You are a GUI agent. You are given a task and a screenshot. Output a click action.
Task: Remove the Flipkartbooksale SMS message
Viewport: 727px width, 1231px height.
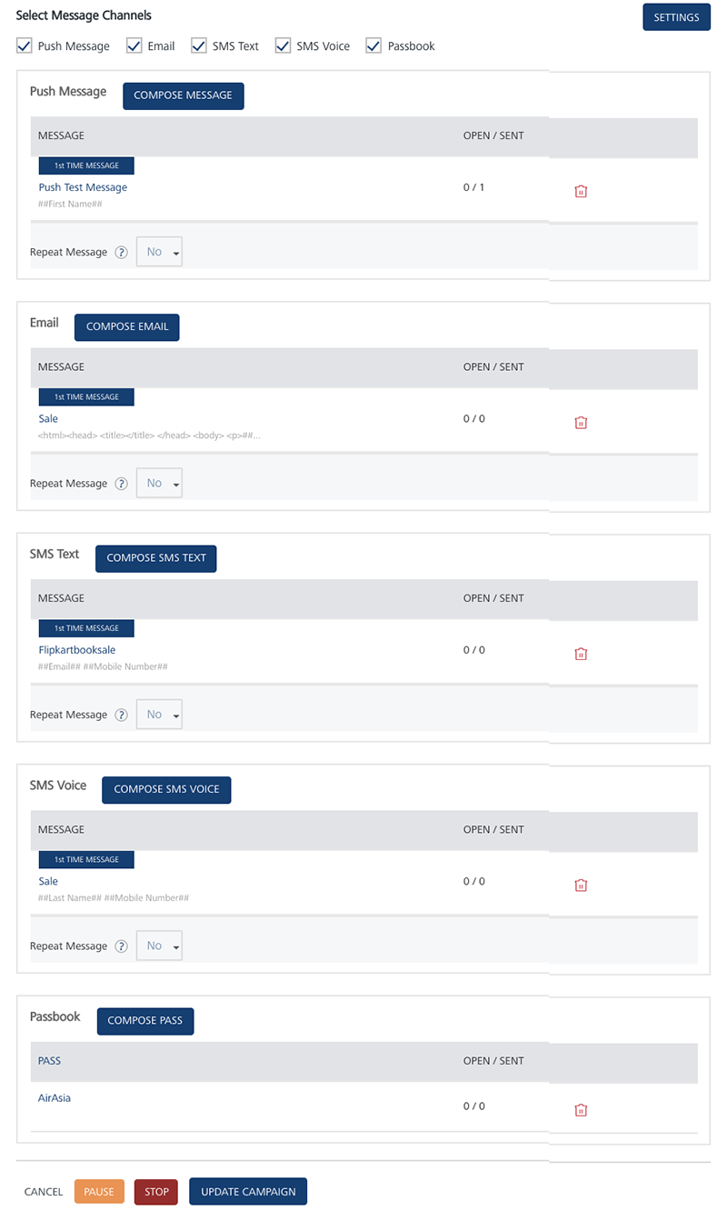click(581, 654)
